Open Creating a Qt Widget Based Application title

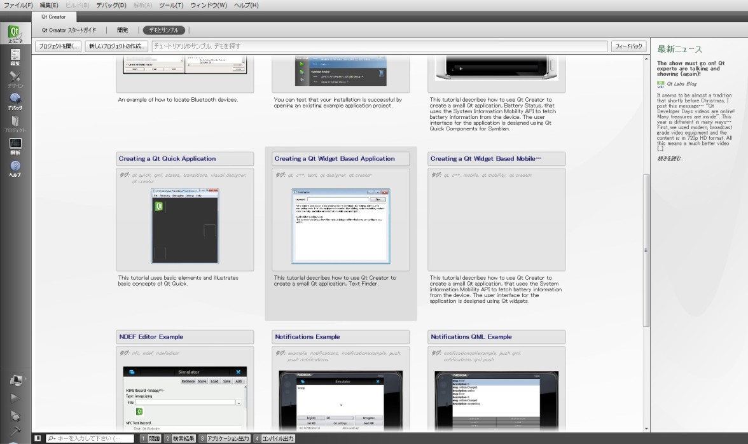click(335, 159)
